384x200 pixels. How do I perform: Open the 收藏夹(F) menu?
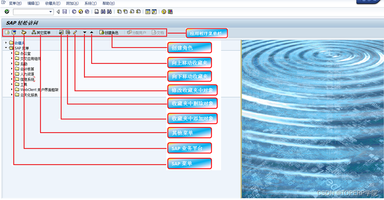pyautogui.click(x=53, y=3)
